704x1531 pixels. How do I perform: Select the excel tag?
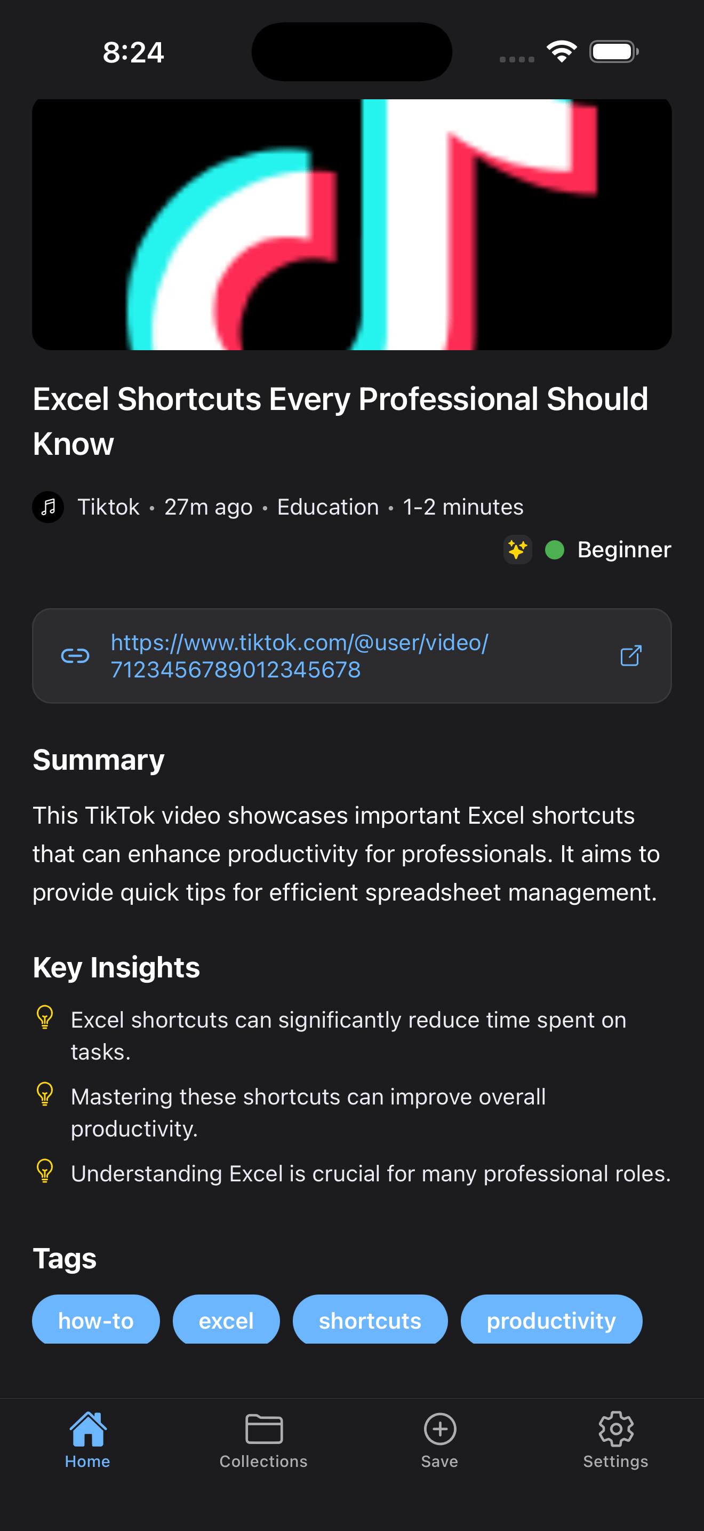pyautogui.click(x=226, y=1321)
